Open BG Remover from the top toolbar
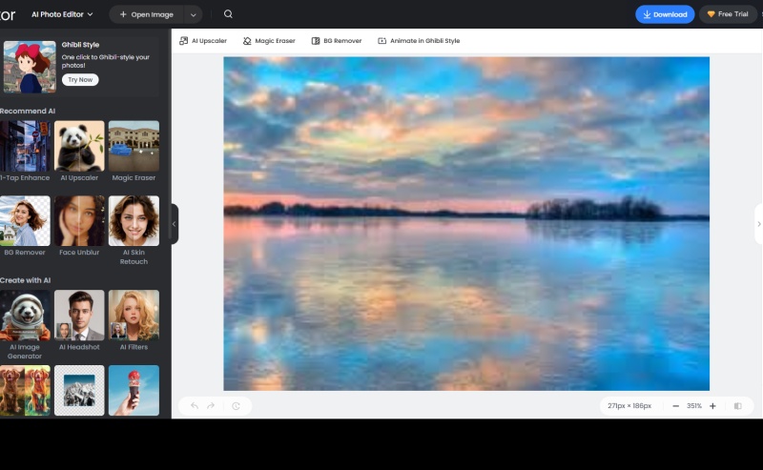The height and width of the screenshot is (470, 763). click(x=337, y=41)
